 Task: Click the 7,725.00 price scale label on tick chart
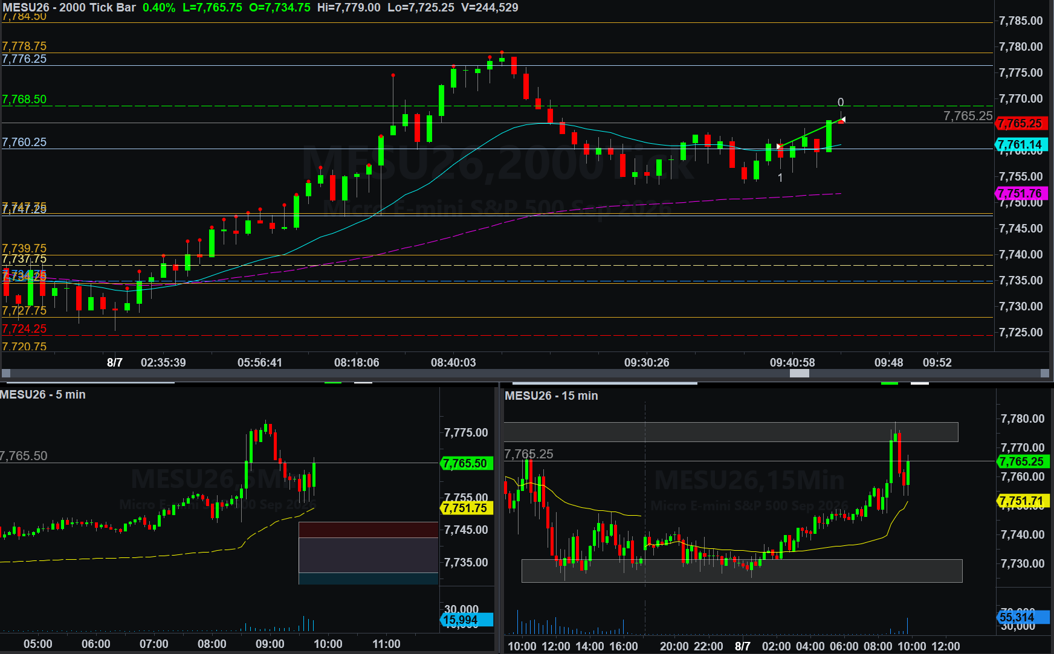[1021, 333]
